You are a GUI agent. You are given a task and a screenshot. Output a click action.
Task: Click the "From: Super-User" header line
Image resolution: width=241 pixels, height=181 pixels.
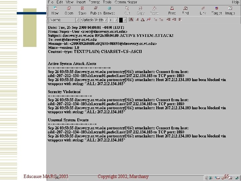(x=87, y=32)
